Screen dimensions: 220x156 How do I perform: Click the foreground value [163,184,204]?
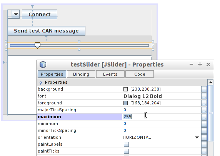point(145,103)
